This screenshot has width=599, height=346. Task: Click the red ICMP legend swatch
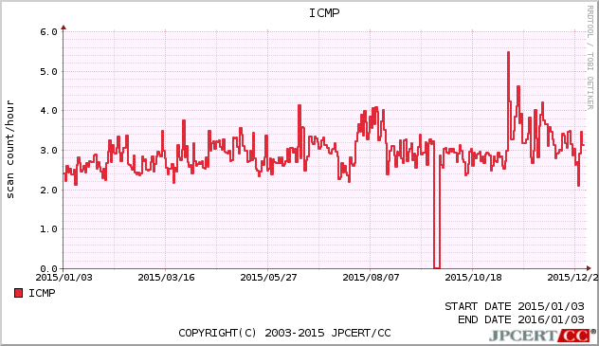click(18, 293)
